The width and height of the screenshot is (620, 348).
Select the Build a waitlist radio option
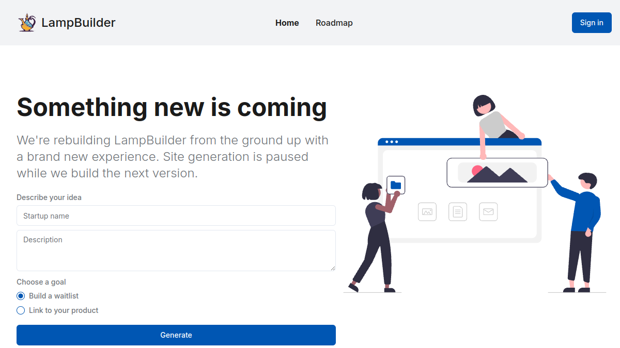pyautogui.click(x=21, y=296)
